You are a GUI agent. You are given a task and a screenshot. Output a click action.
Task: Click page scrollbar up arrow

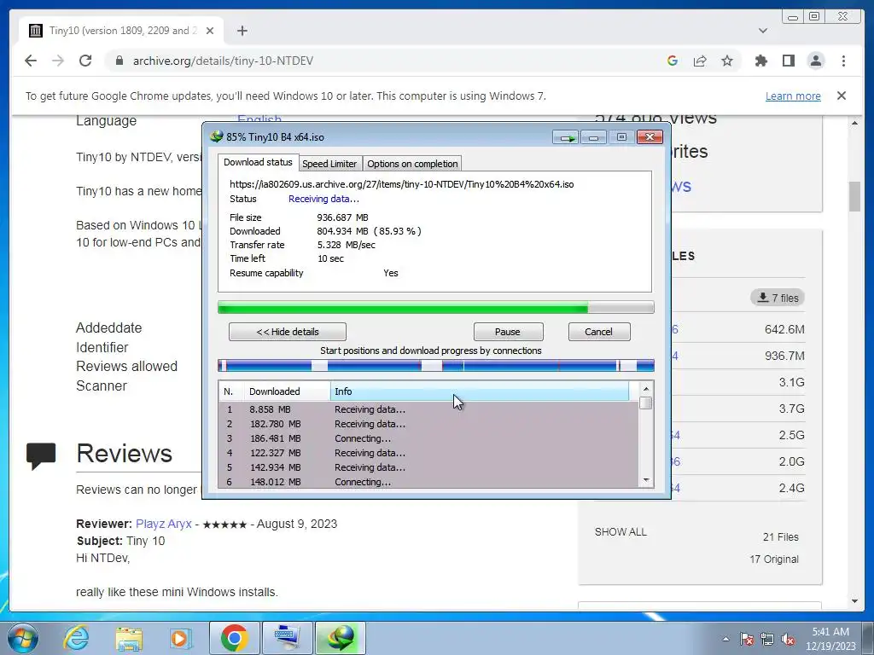click(x=854, y=123)
